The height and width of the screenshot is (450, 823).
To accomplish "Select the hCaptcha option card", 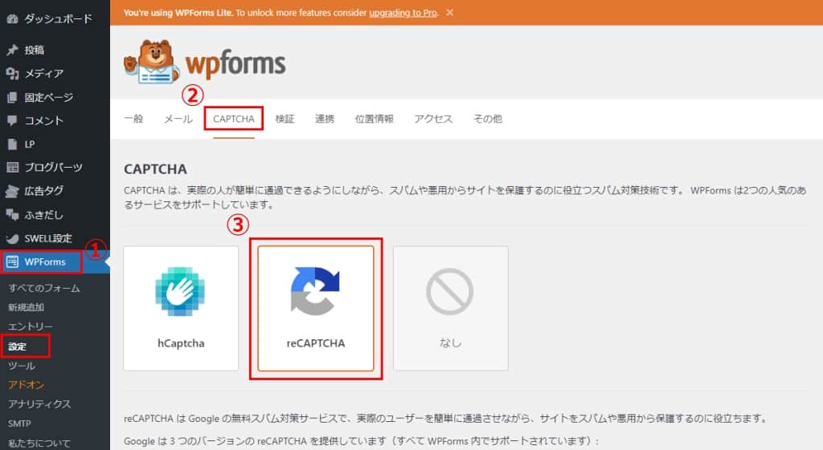I will (x=181, y=309).
